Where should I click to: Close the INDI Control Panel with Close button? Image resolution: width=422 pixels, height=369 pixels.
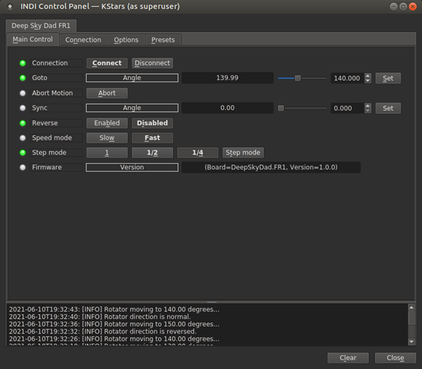pos(395,358)
